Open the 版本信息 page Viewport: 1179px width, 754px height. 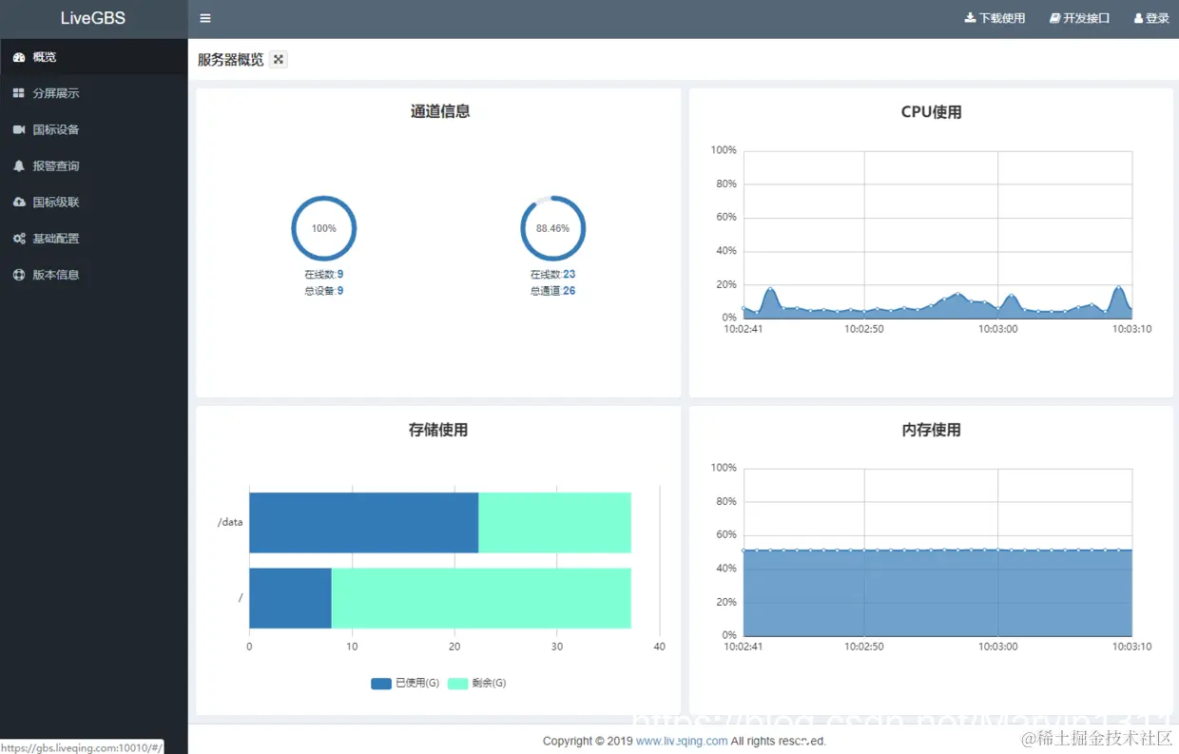[93, 275]
